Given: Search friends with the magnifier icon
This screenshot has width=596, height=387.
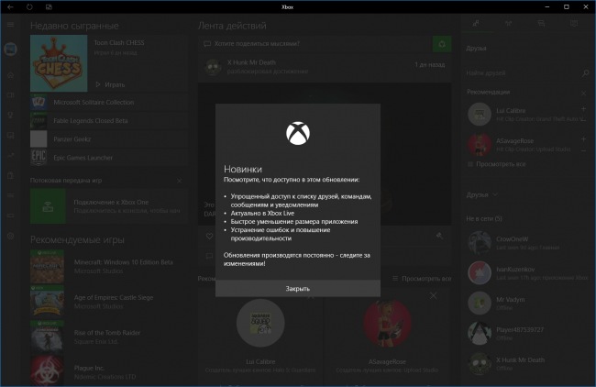Looking at the screenshot, I should (x=585, y=73).
